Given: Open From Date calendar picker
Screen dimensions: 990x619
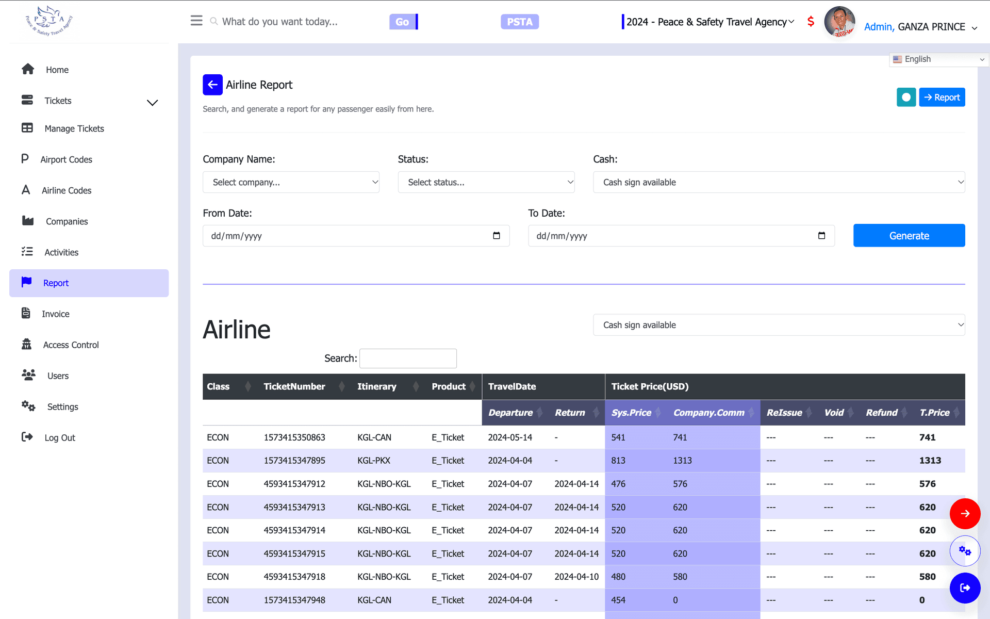Looking at the screenshot, I should [x=497, y=236].
